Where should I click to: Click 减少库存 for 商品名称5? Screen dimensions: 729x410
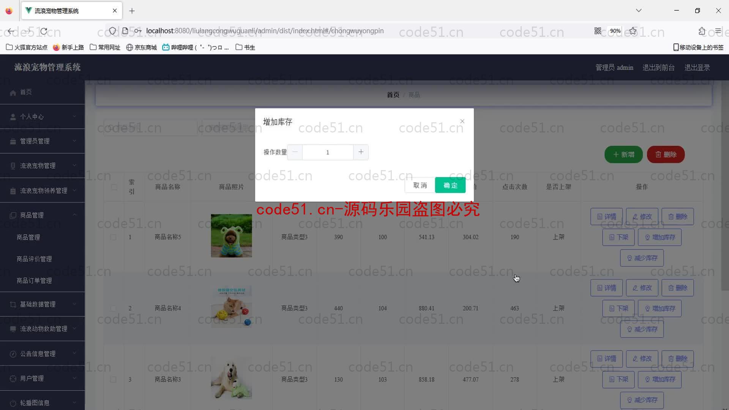642,258
